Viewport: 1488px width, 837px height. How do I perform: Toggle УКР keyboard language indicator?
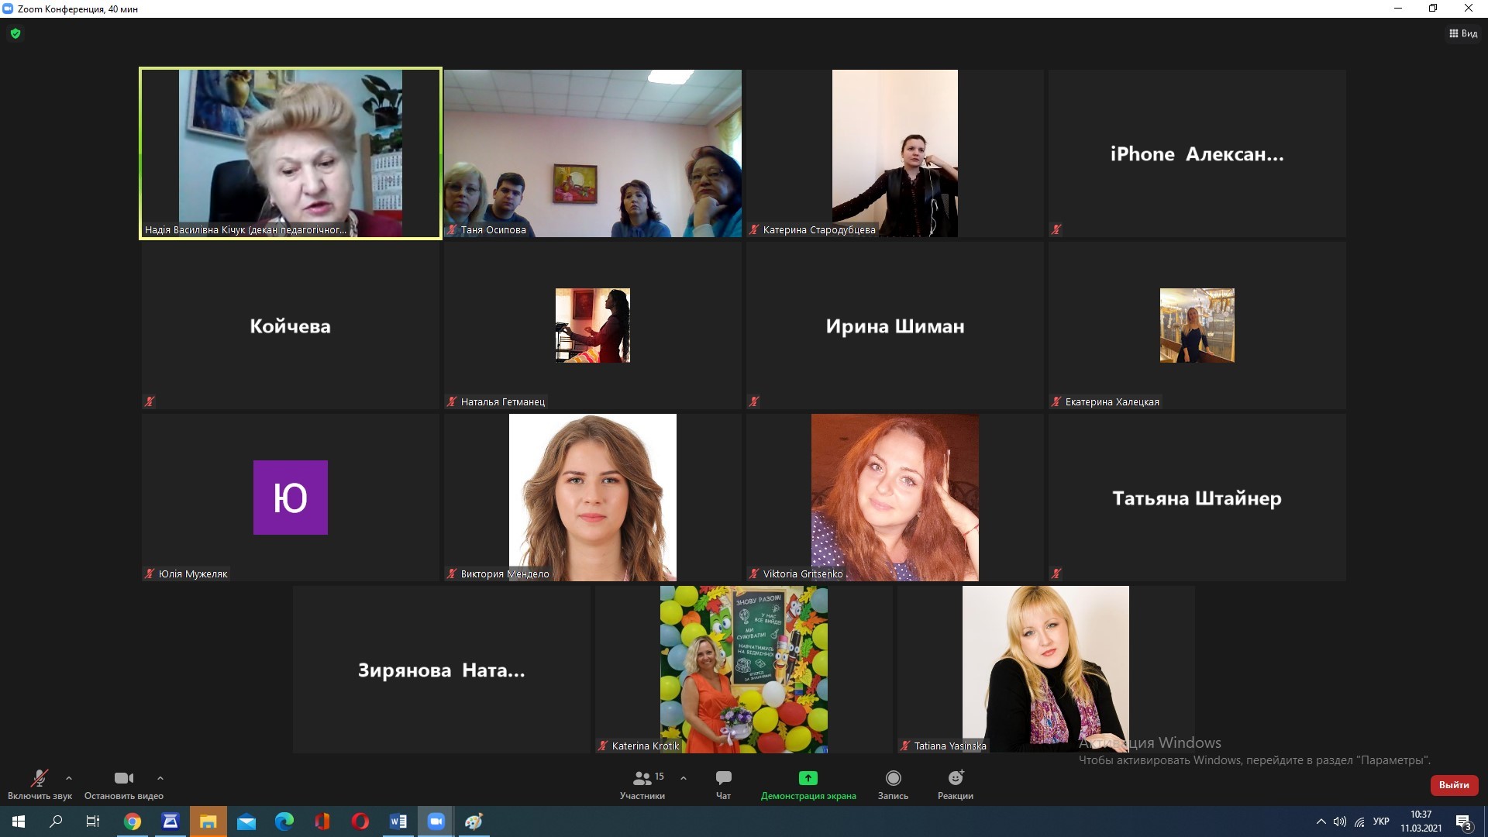click(1380, 821)
